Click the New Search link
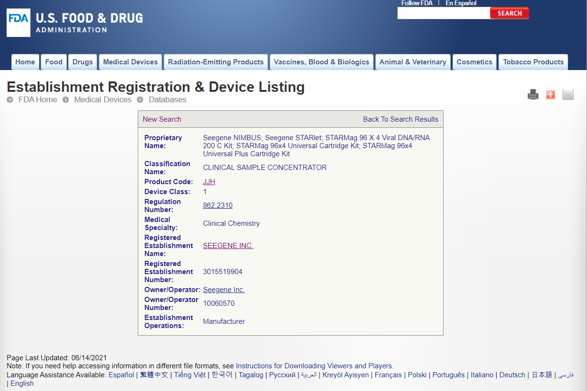Viewport: 587px width, 391px height. pos(162,119)
